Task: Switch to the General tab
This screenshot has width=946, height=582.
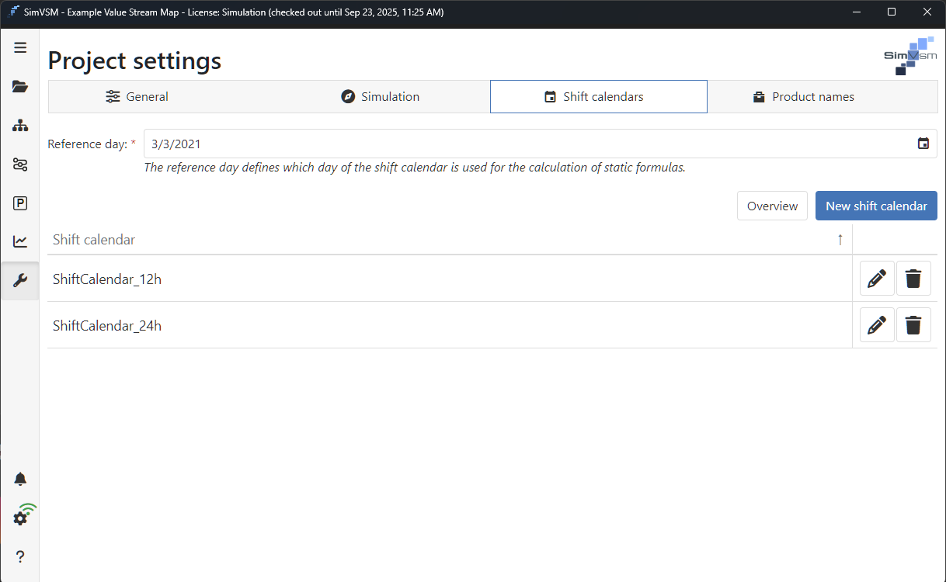Action: pos(137,97)
